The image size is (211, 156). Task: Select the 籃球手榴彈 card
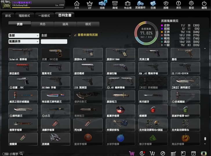point(88,139)
